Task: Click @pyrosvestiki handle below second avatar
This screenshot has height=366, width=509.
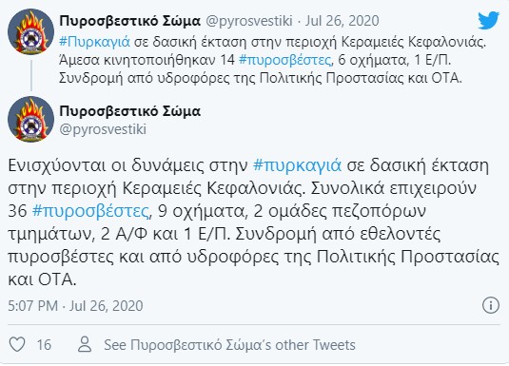Action: point(103,129)
